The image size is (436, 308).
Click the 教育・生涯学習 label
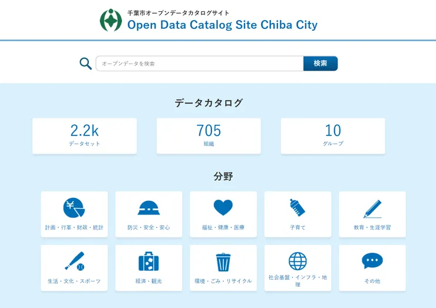[372, 227]
